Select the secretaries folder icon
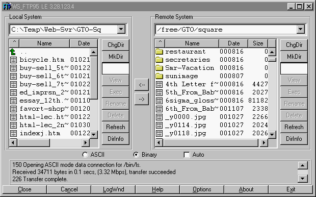Image resolution: width=316 pixels, height=197 pixels. pos(159,60)
